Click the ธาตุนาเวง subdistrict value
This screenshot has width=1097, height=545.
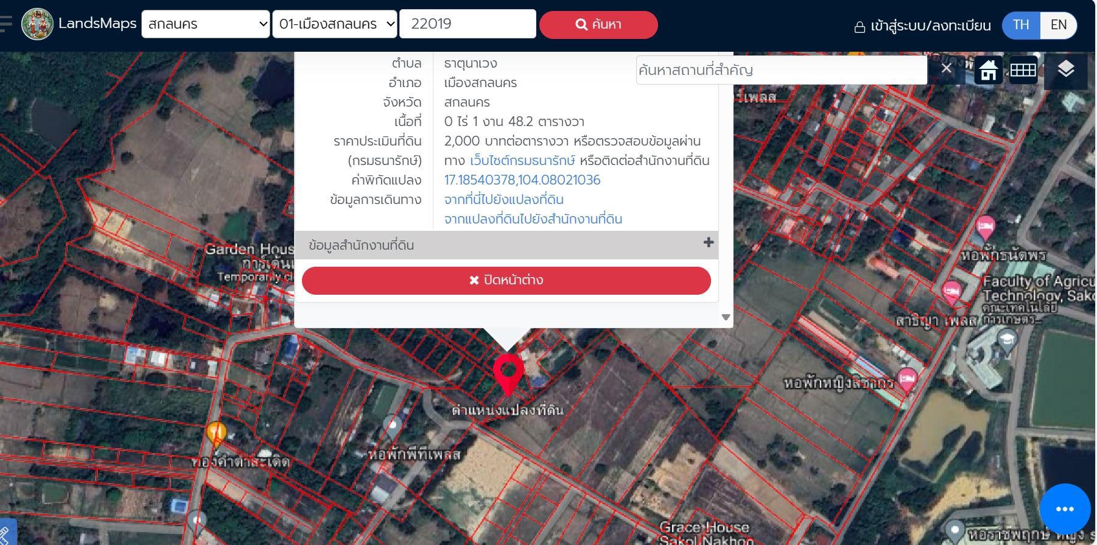point(471,63)
